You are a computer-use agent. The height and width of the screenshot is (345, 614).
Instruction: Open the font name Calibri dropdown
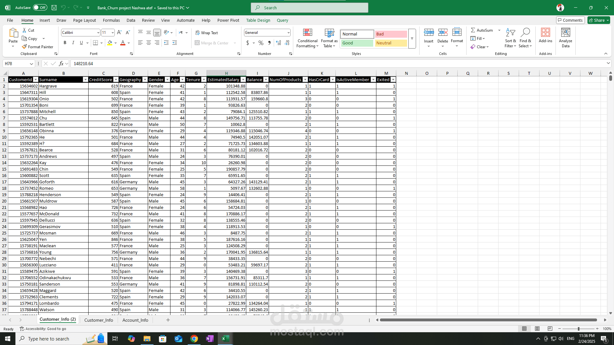(x=98, y=33)
